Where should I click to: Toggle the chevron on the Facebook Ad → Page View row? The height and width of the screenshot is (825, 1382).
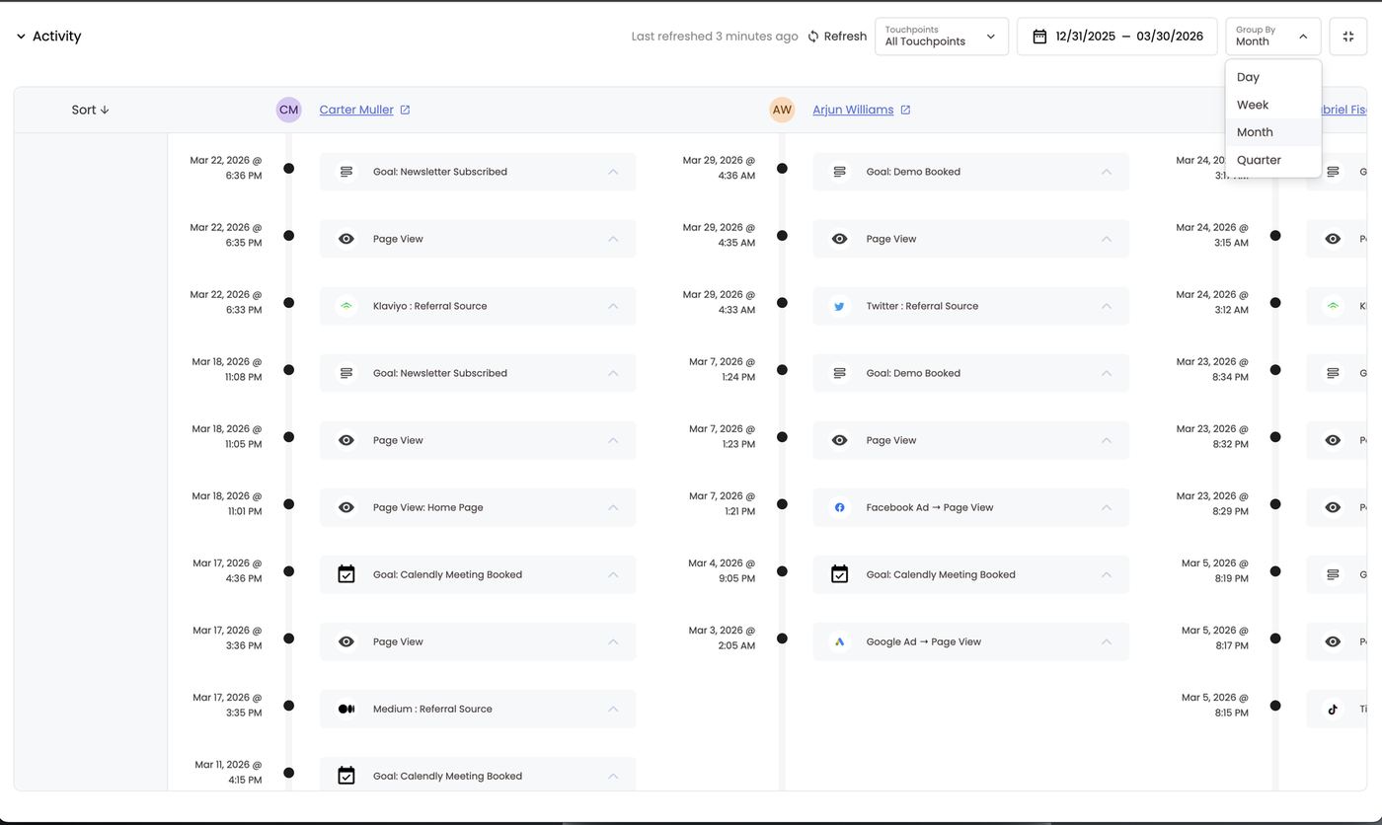(x=1106, y=507)
